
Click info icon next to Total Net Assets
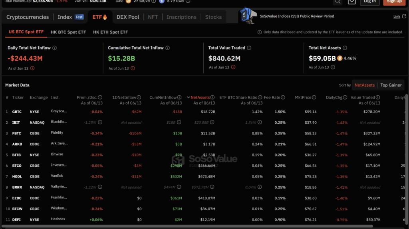[x=345, y=48]
